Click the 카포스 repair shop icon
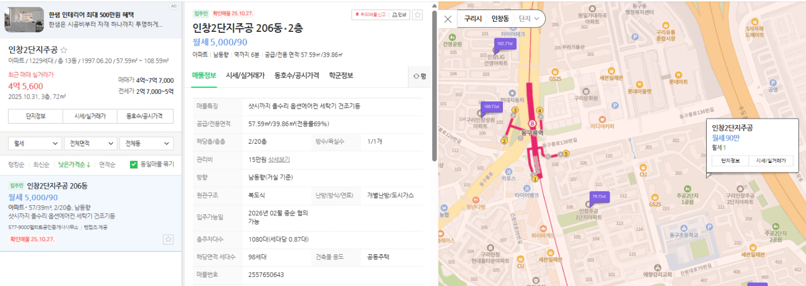 point(509,171)
